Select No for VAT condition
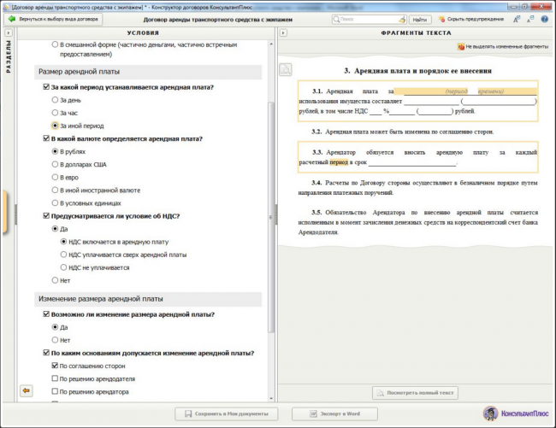 coord(55,280)
